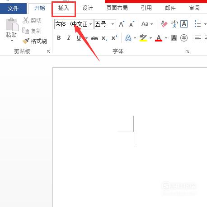207x207 pixels.
Task: Click the Clear Formatting eraser icon
Action: [164, 24]
